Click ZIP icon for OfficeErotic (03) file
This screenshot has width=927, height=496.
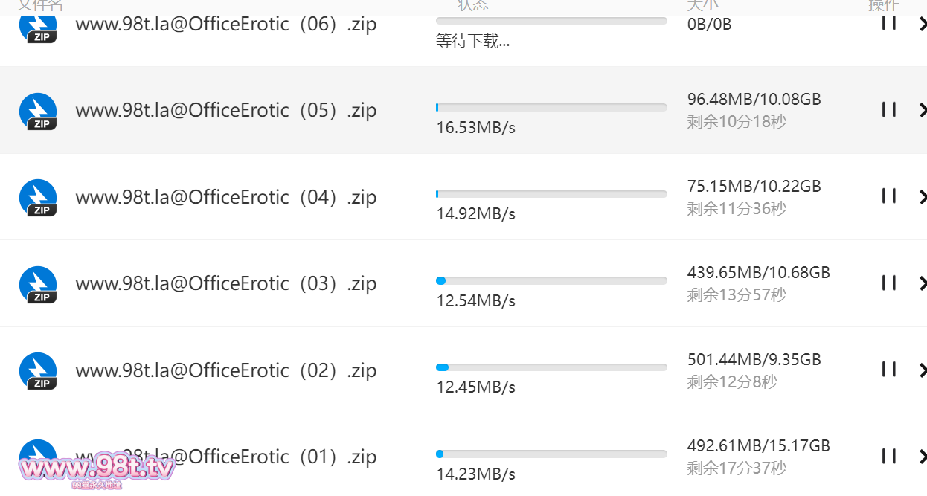point(38,284)
